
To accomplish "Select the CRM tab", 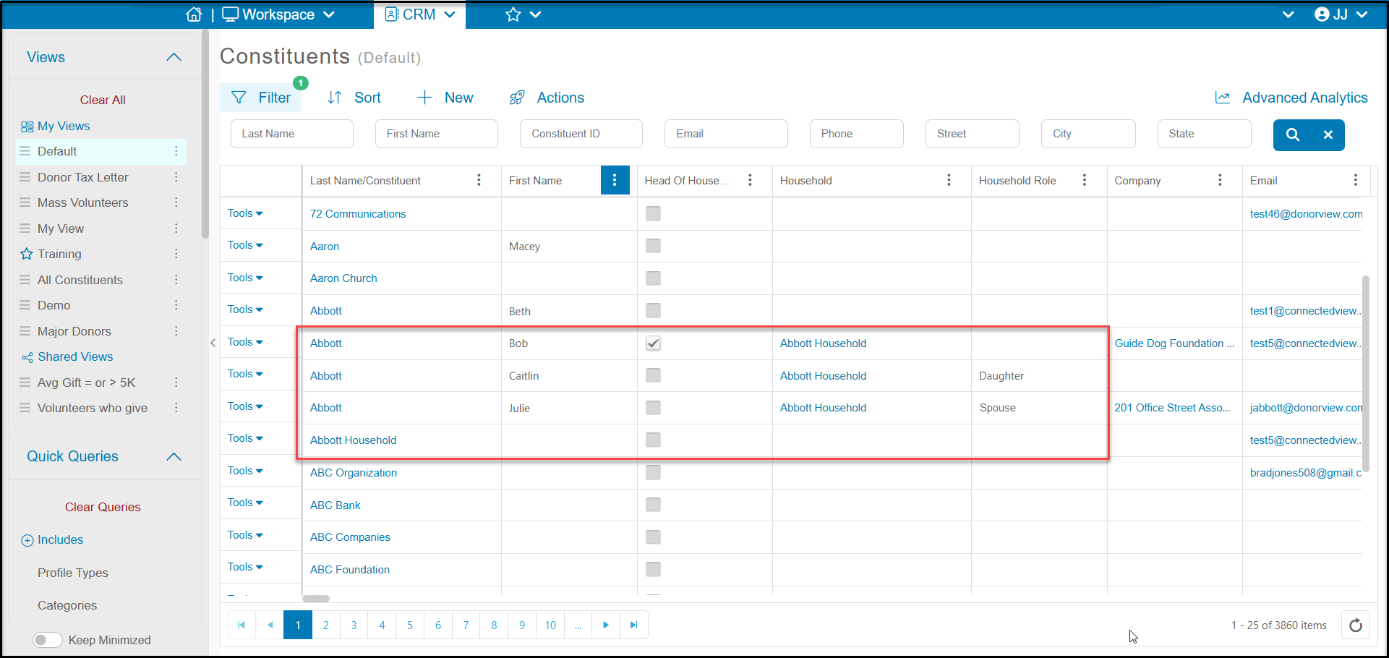I will [x=419, y=14].
